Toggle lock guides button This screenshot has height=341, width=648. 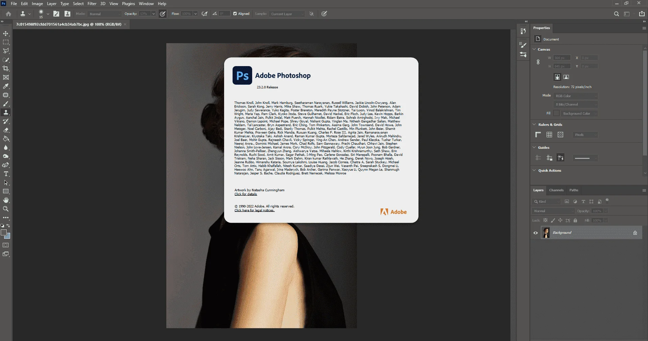549,158
